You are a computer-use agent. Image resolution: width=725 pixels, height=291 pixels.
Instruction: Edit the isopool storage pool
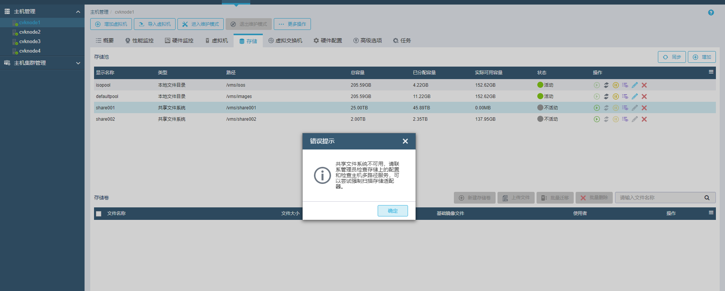pos(635,85)
